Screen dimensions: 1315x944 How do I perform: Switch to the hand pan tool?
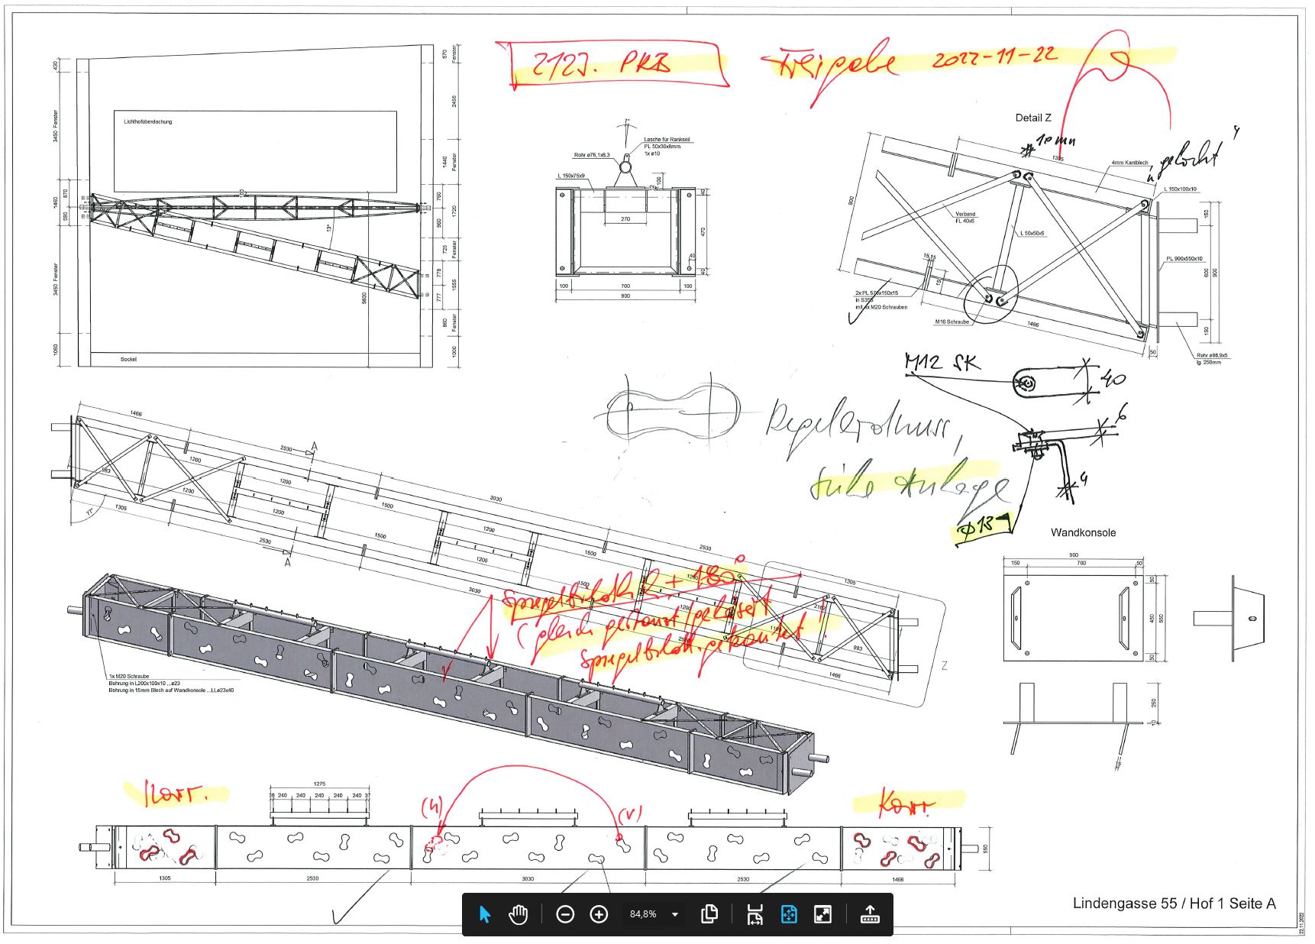coord(519,914)
